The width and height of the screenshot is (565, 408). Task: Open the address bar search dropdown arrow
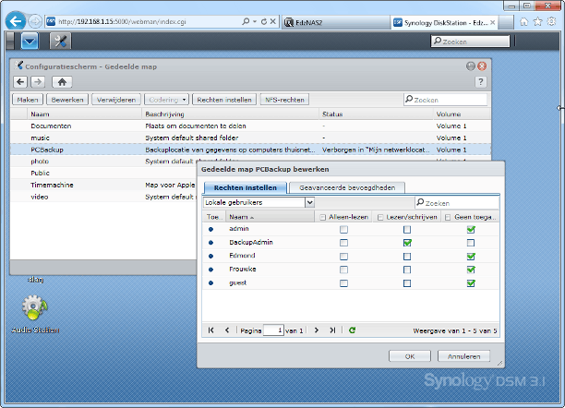[x=255, y=21]
